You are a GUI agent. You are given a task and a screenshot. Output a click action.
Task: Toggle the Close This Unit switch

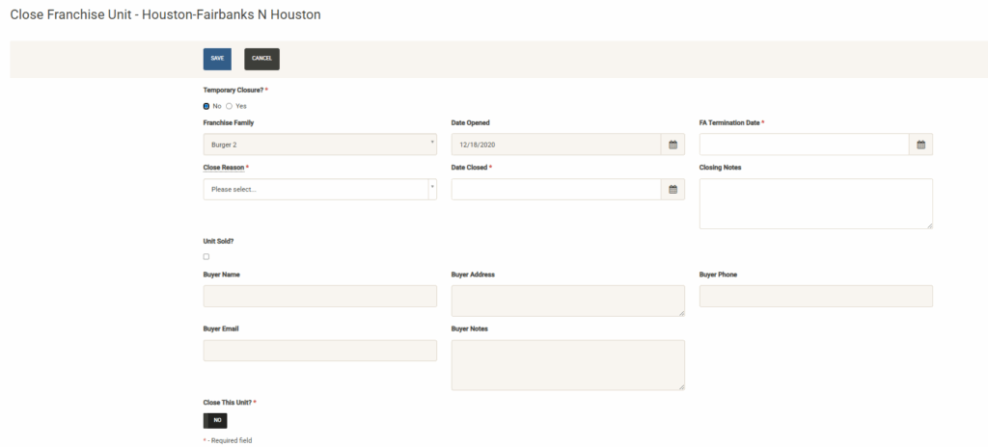point(215,421)
